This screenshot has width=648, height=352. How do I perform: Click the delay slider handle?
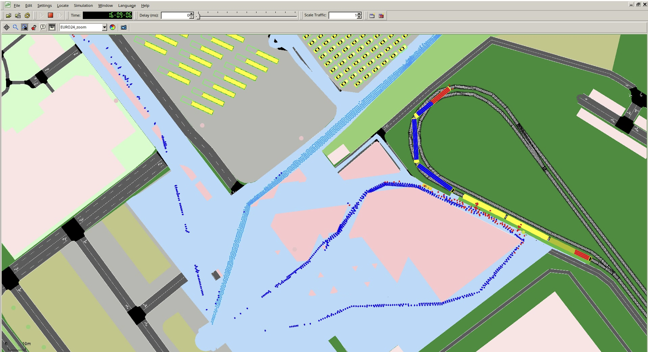coord(198,16)
